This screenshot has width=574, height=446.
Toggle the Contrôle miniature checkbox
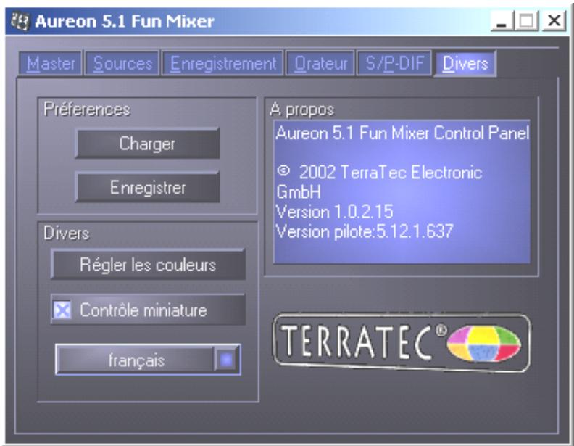pos(62,310)
